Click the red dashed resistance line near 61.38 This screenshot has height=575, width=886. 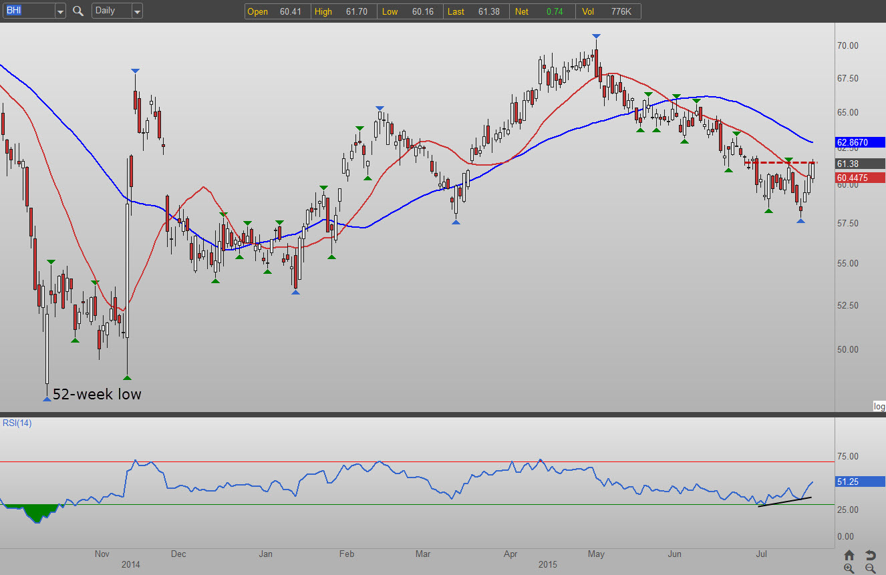pos(780,163)
